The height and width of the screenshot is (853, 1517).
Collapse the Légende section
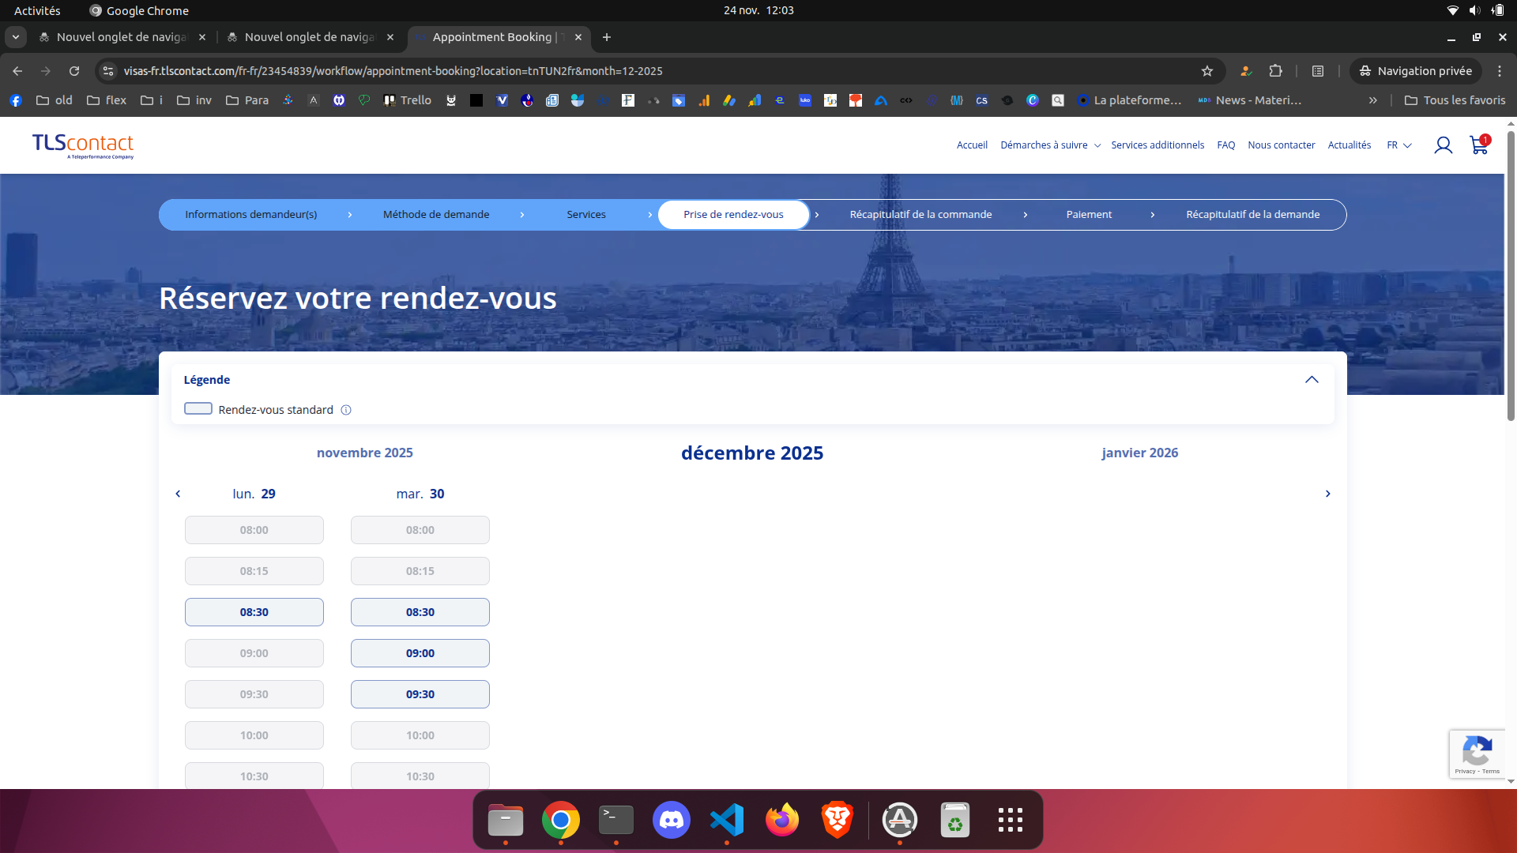tap(1312, 380)
